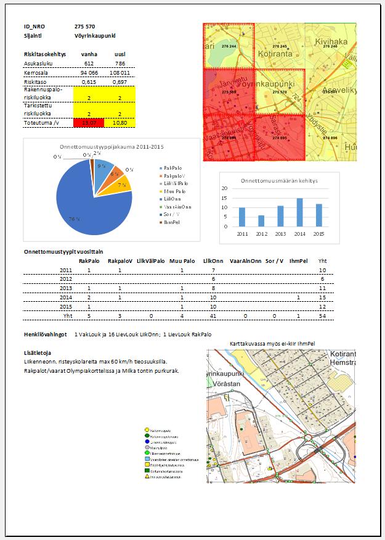The height and width of the screenshot is (540, 385).
Task: Click the bright green circle legend marker
Action: pyautogui.click(x=147, y=453)
